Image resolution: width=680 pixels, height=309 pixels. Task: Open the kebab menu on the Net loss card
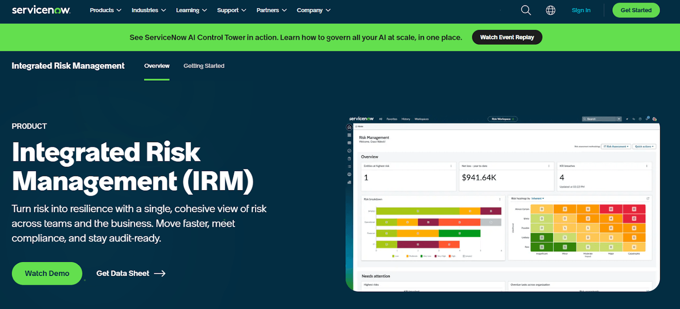click(x=549, y=166)
